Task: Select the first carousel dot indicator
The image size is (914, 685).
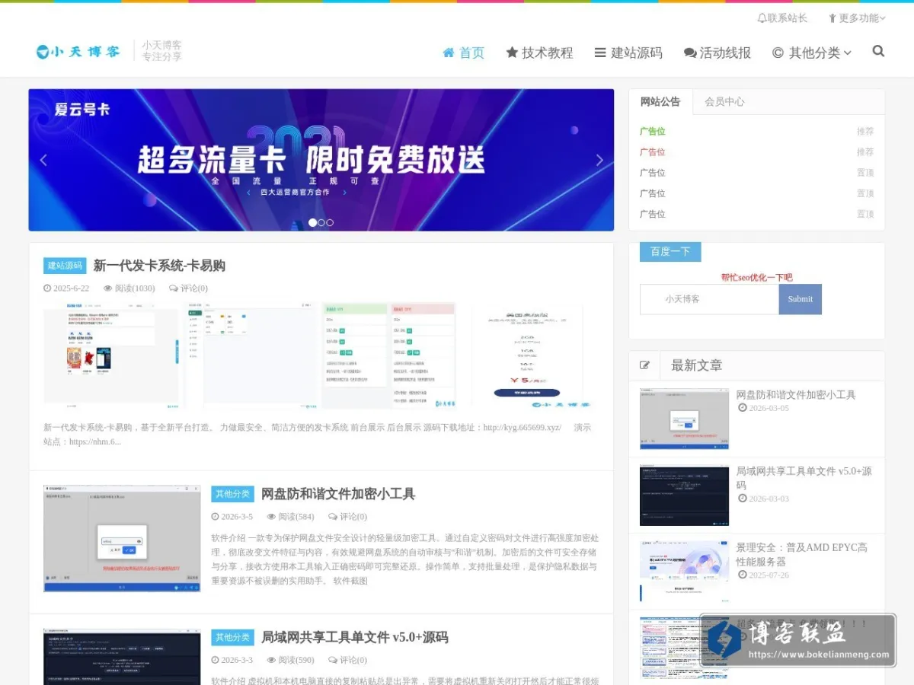Action: point(312,222)
